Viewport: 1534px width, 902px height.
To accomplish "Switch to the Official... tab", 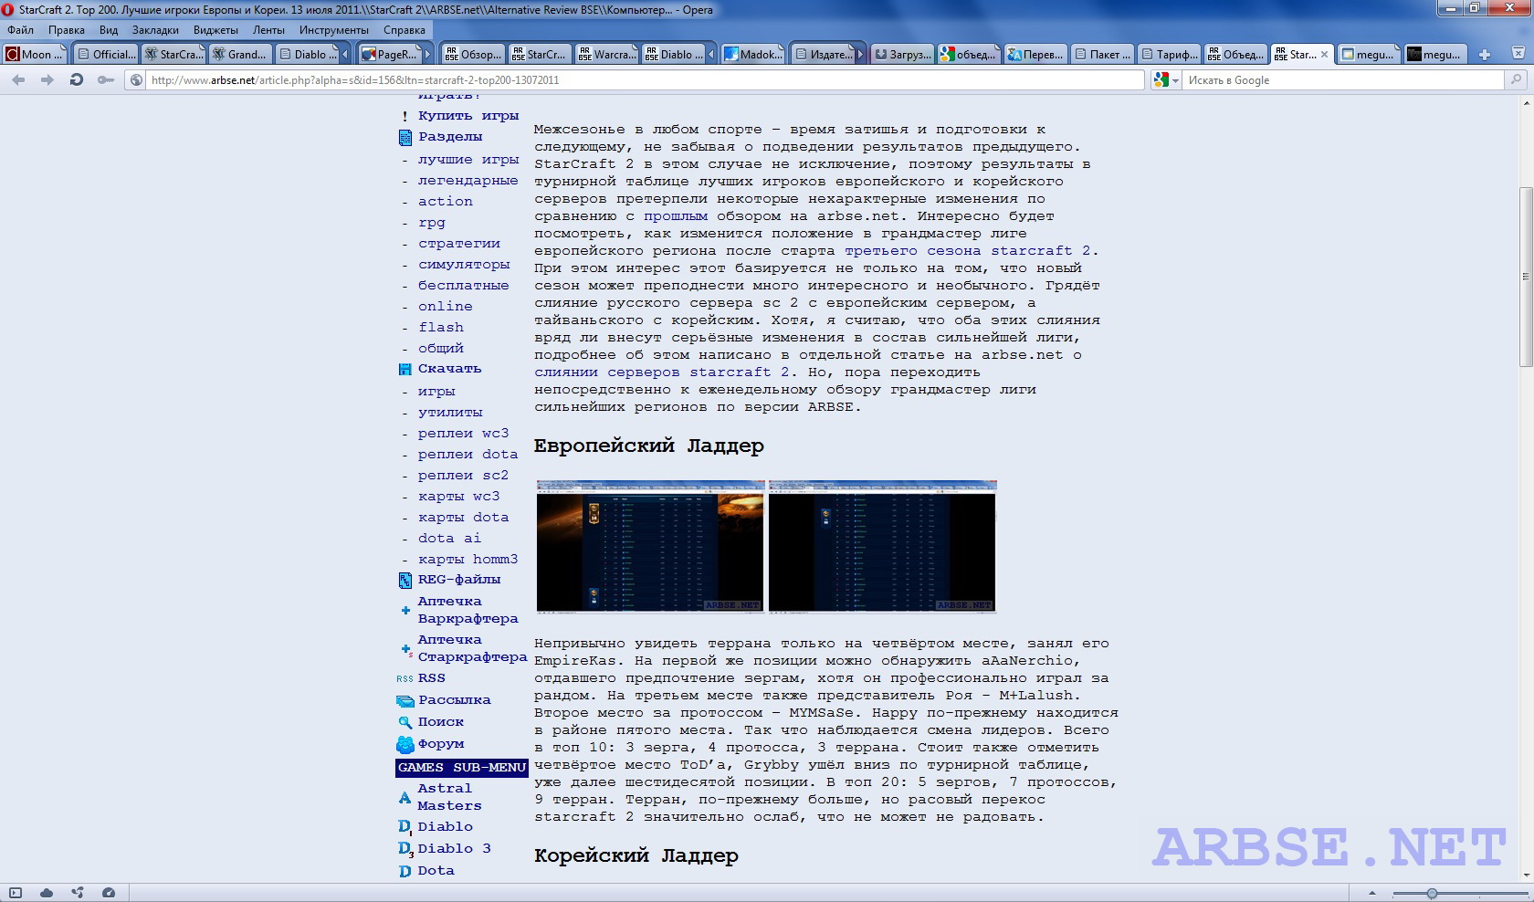I will [105, 55].
